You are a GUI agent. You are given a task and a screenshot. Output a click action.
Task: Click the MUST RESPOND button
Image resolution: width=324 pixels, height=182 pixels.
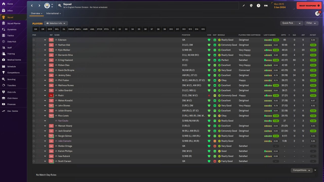coord(309,6)
